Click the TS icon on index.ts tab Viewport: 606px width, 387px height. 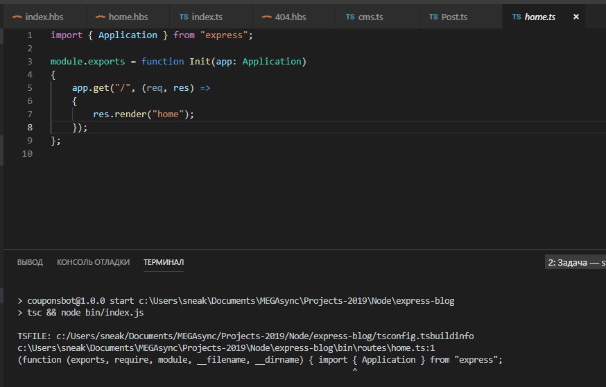(x=184, y=17)
